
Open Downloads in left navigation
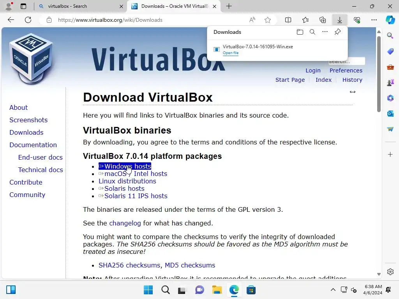point(26,132)
